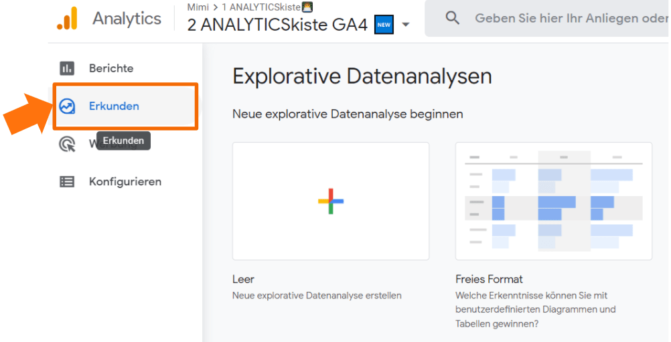
Task: Click the 'Freies Format' template title
Action: [x=489, y=279]
